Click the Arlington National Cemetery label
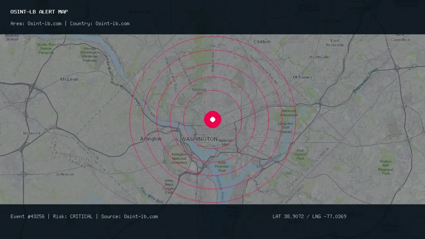This screenshot has width=425, height=239. click(179, 158)
